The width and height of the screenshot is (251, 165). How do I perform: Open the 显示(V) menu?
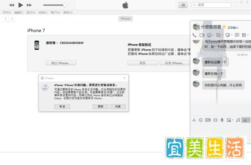(x=31, y=13)
